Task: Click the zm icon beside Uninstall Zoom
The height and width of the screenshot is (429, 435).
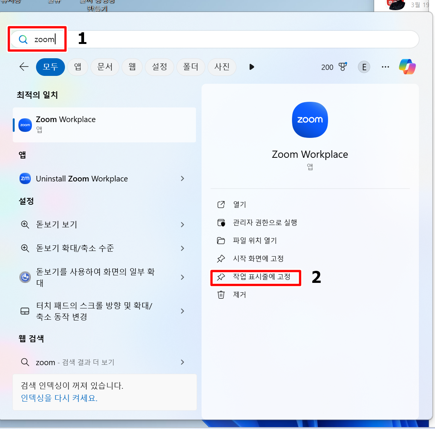Action: pos(25,178)
